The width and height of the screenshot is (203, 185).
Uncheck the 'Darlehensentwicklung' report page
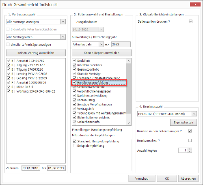74,96
